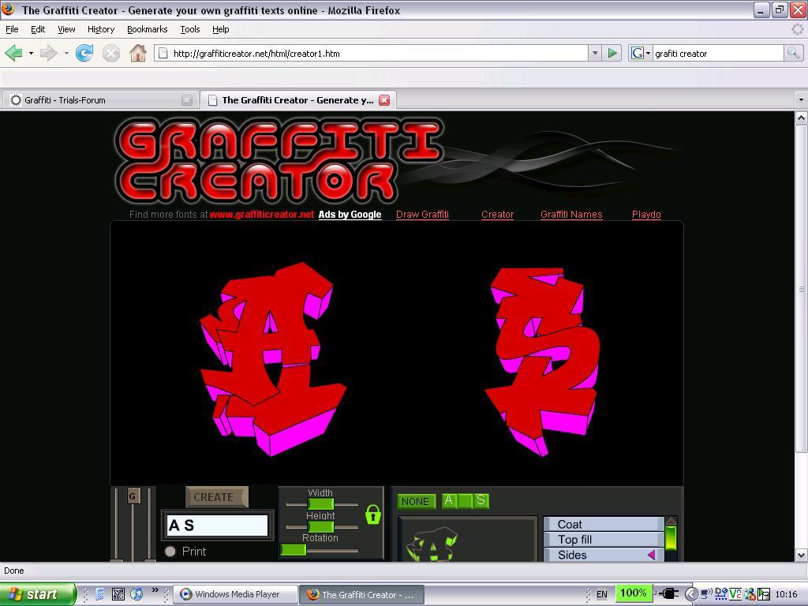Click the quick launch media player disc icon
808x606 pixels.
137,594
